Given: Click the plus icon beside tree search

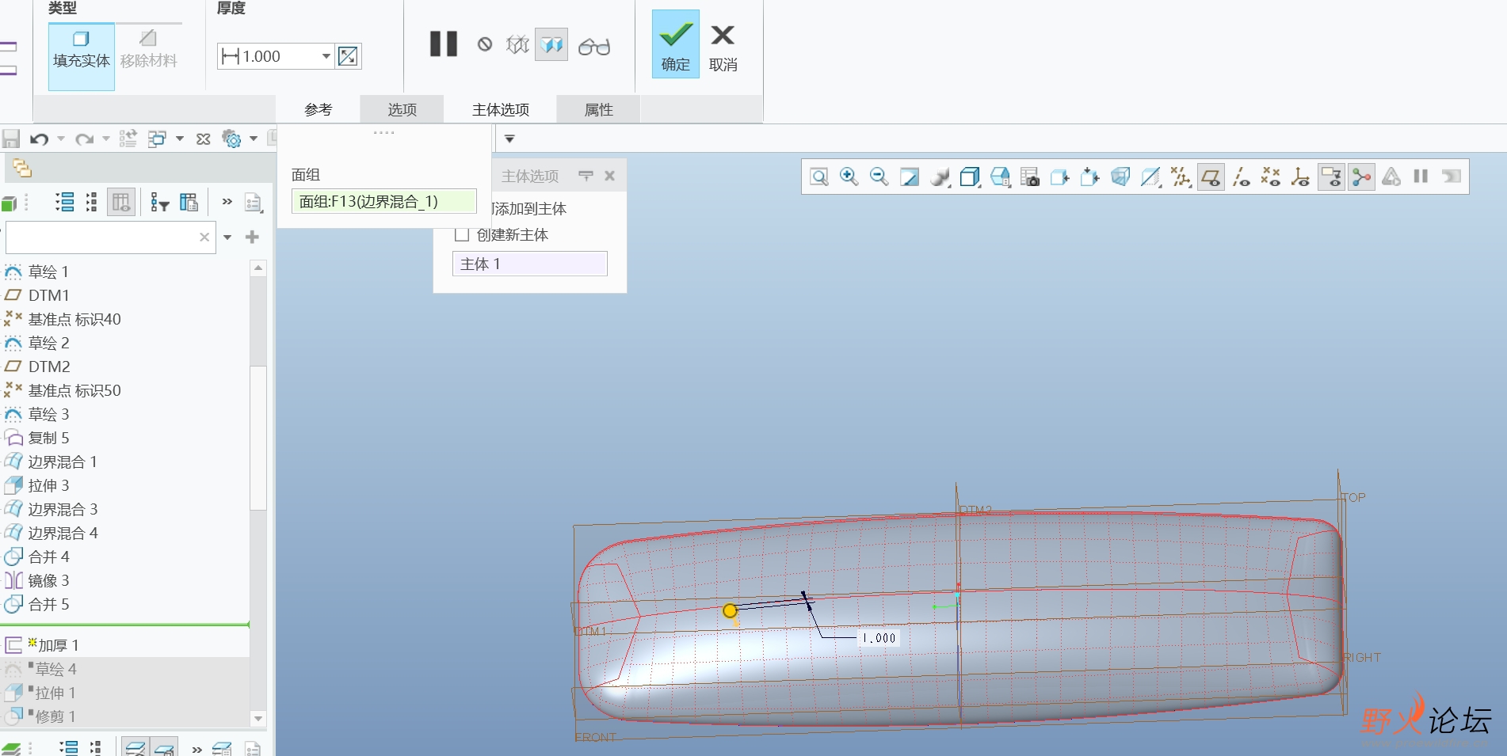Looking at the screenshot, I should click(x=252, y=237).
